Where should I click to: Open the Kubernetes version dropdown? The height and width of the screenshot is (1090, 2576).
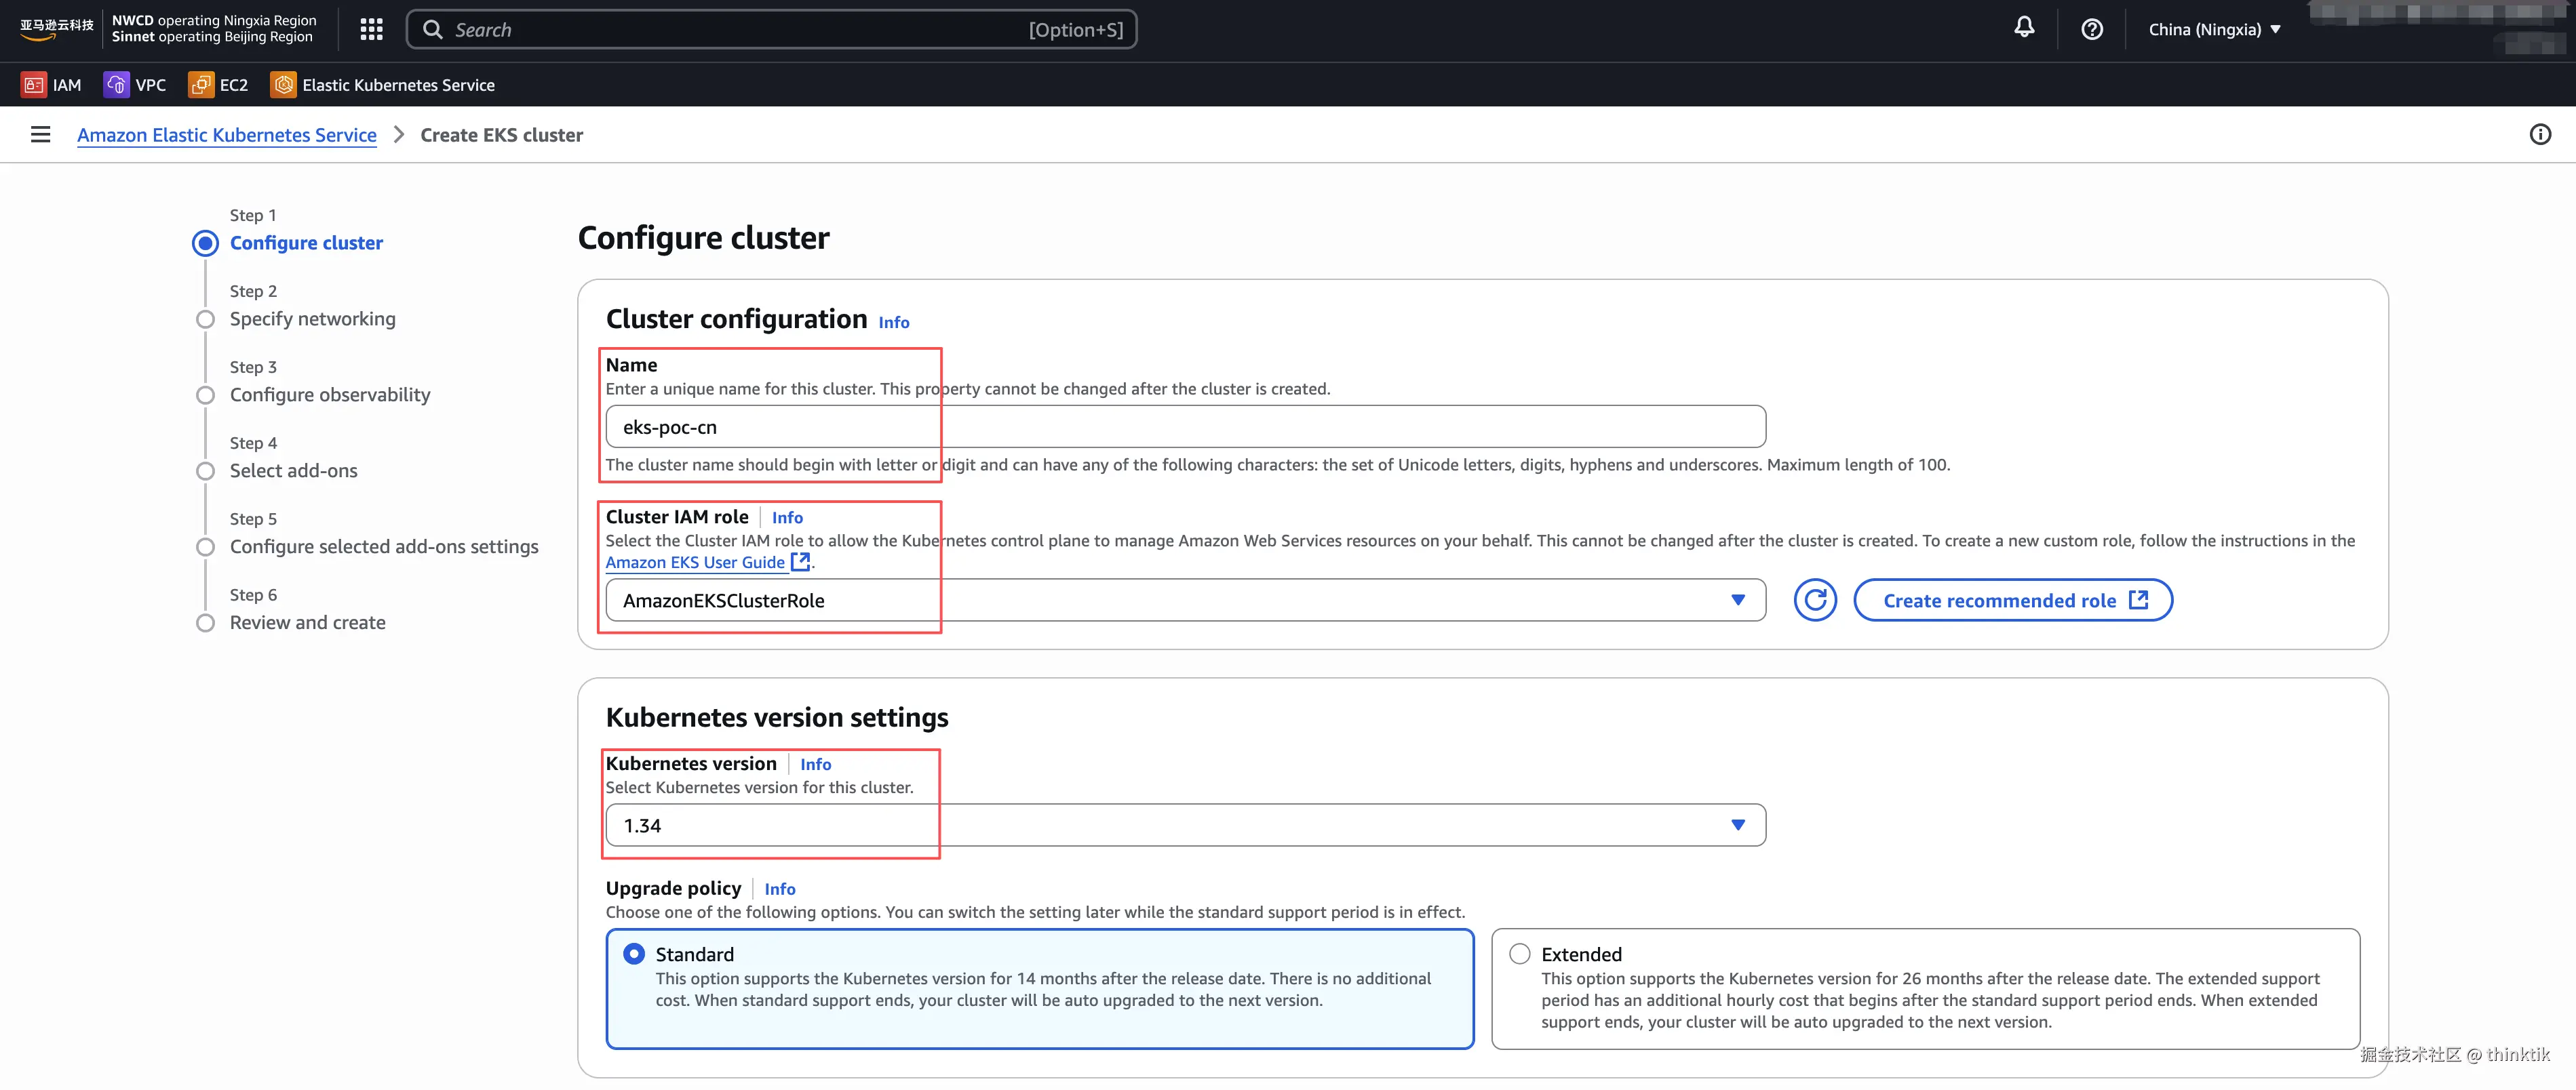pyautogui.click(x=1184, y=825)
